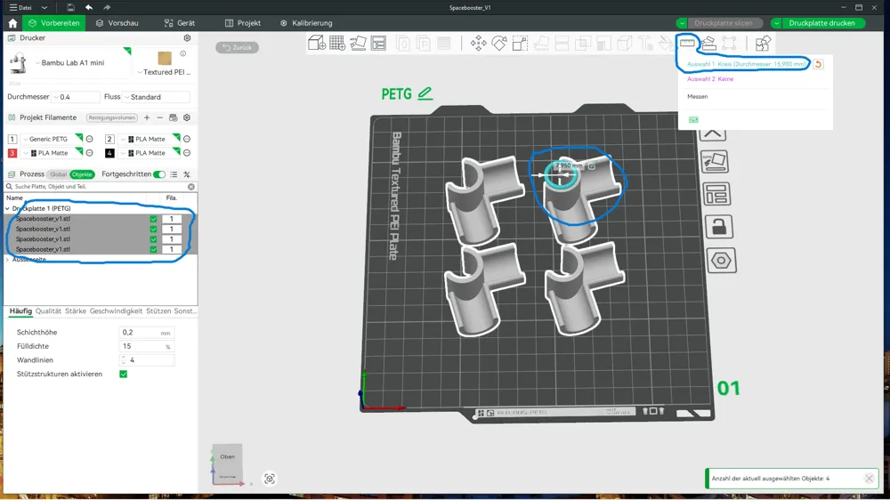Open the Durchmesser 0.4 nozzle dropdown
This screenshot has width=890, height=500.
tap(75, 97)
